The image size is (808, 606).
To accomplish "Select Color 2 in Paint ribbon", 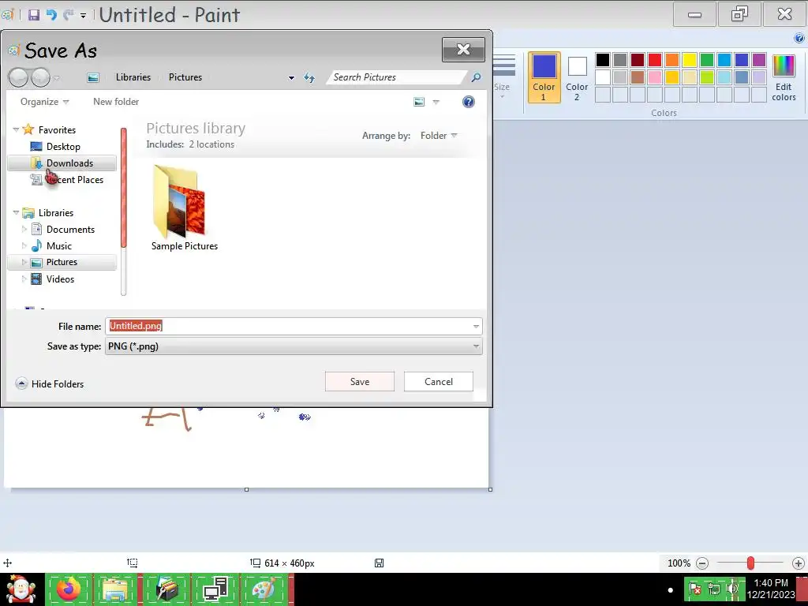I will (x=577, y=77).
